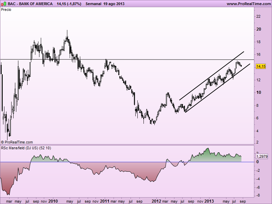Click the 1,2979 indicator value tag
Image resolution: width=272 pixels, height=204 pixels.
point(262,156)
